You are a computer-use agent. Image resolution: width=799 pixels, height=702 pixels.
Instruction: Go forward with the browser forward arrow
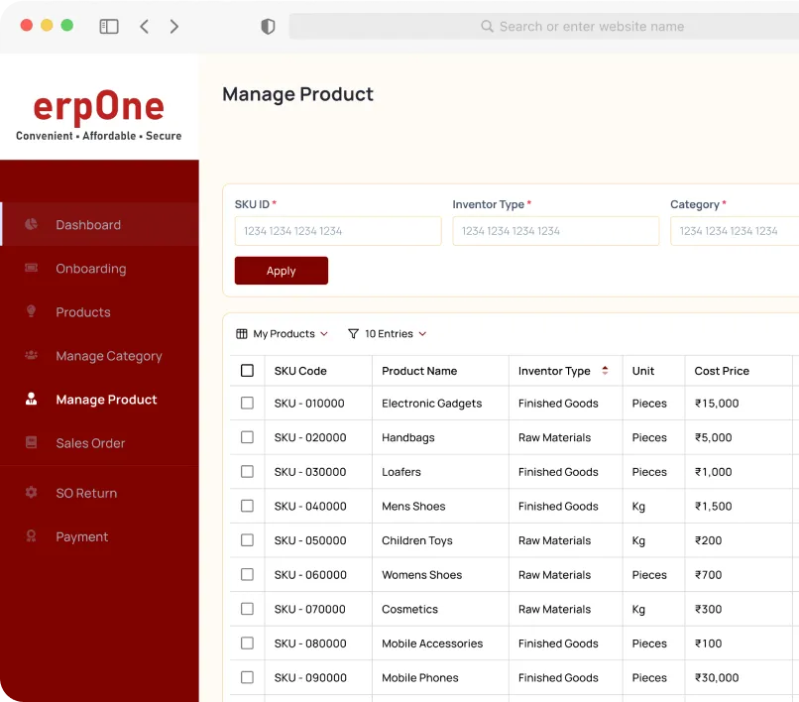coord(174,27)
